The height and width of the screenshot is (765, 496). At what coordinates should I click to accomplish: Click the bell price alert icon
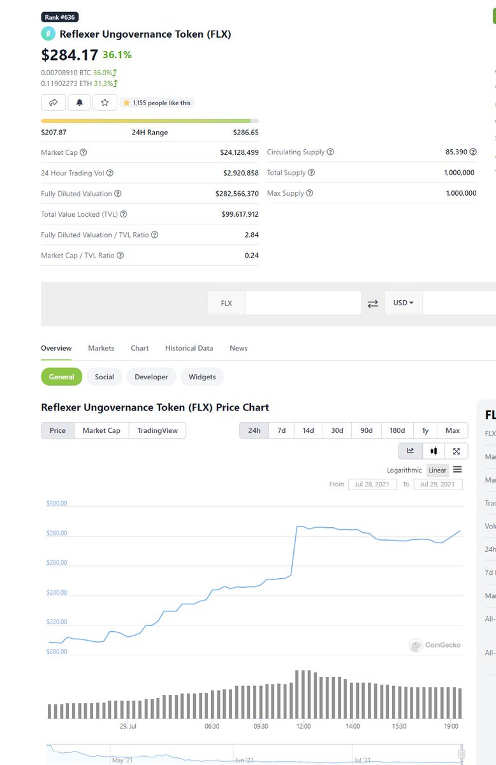pyautogui.click(x=79, y=103)
